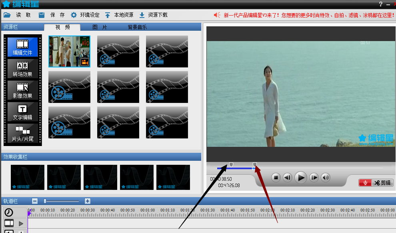Click the empty slot right of loaded clip
Viewport: 396px width, 233px height.
coord(118,51)
